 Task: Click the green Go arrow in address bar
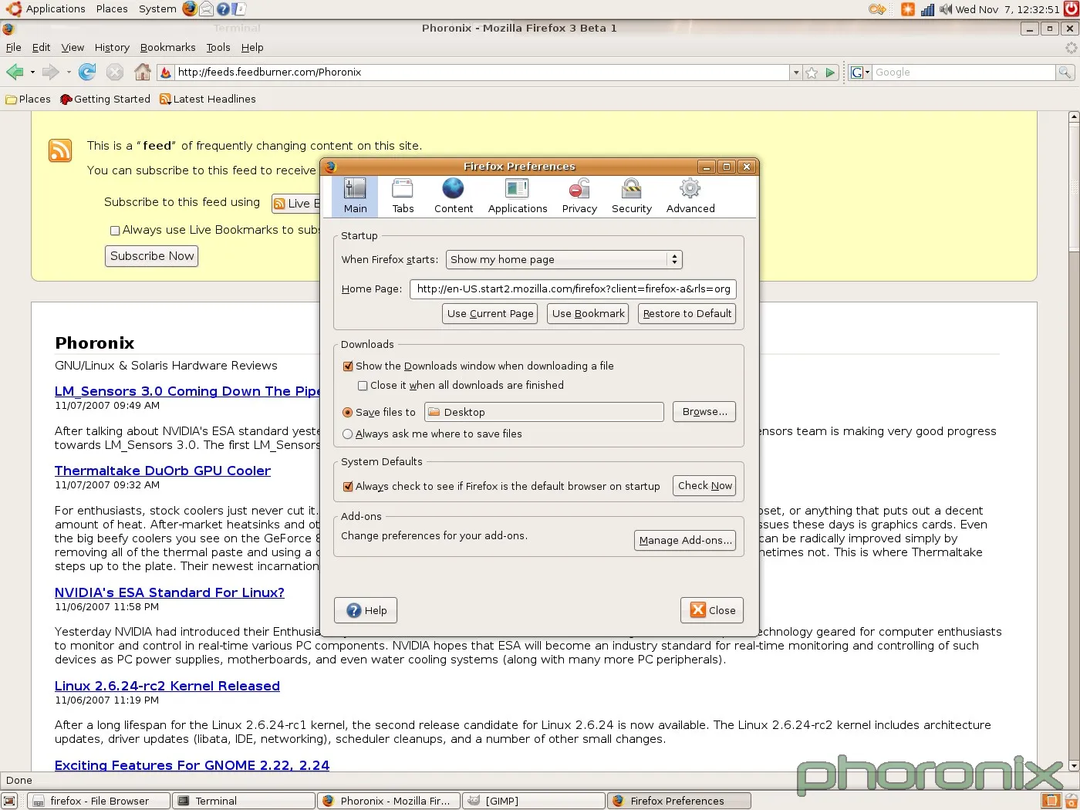tap(830, 73)
